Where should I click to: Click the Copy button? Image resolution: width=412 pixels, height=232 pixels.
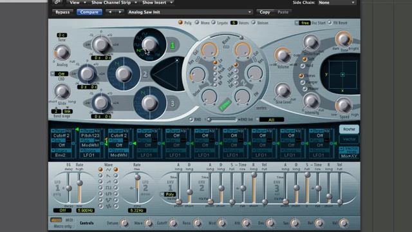[265, 12]
